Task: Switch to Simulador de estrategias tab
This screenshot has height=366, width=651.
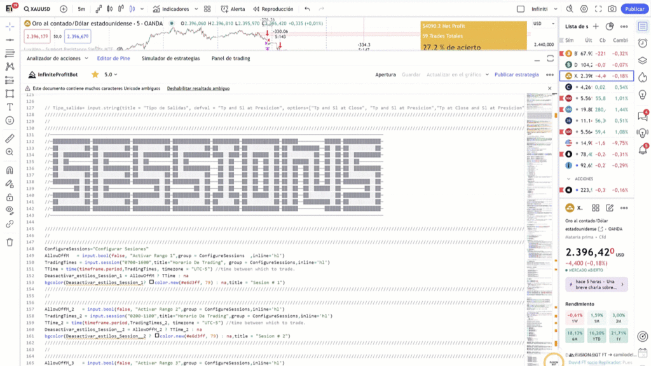Action: [x=170, y=58]
